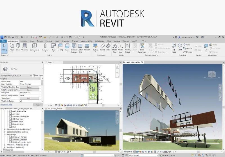Screen dimensions: 225x157
Task: Open the Help question mark icon
Action: coord(202,37)
